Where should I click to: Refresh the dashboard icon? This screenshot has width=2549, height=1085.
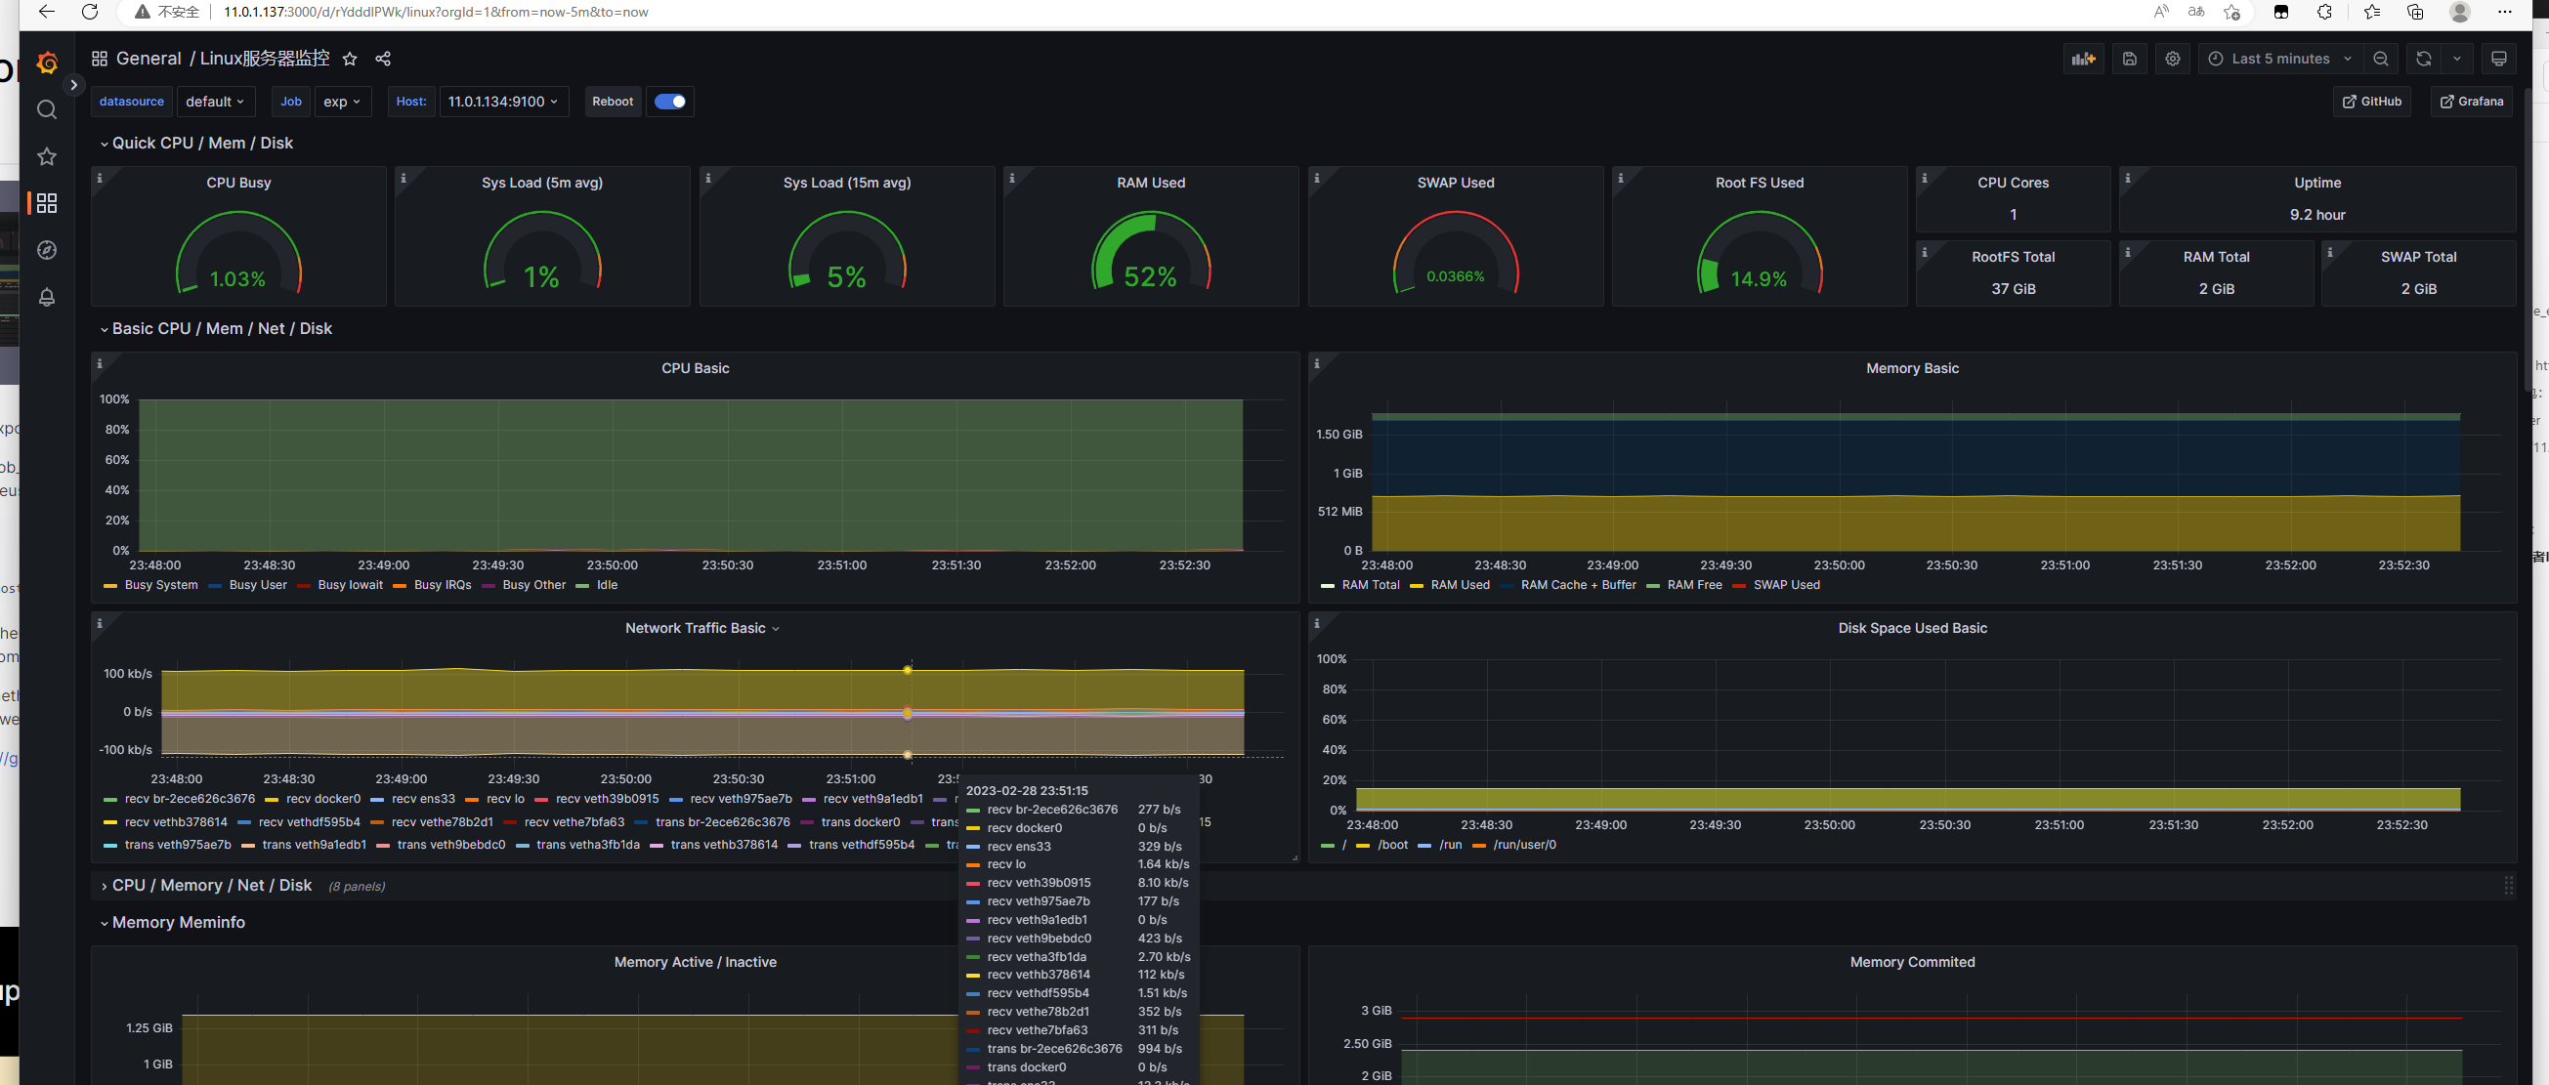[x=2422, y=59]
